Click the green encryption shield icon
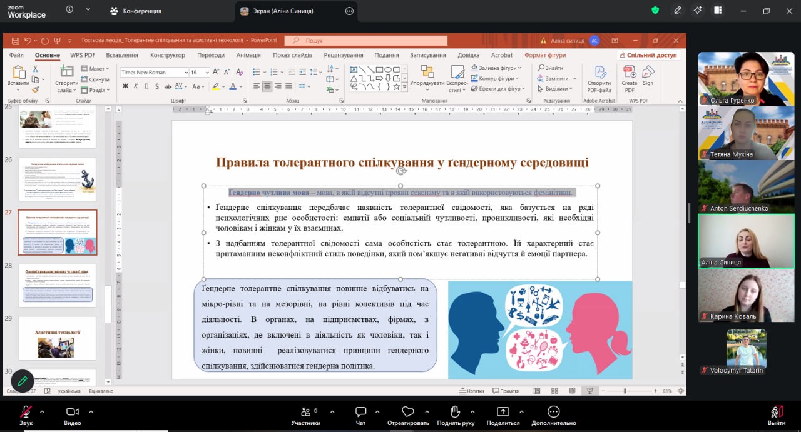 click(655, 10)
